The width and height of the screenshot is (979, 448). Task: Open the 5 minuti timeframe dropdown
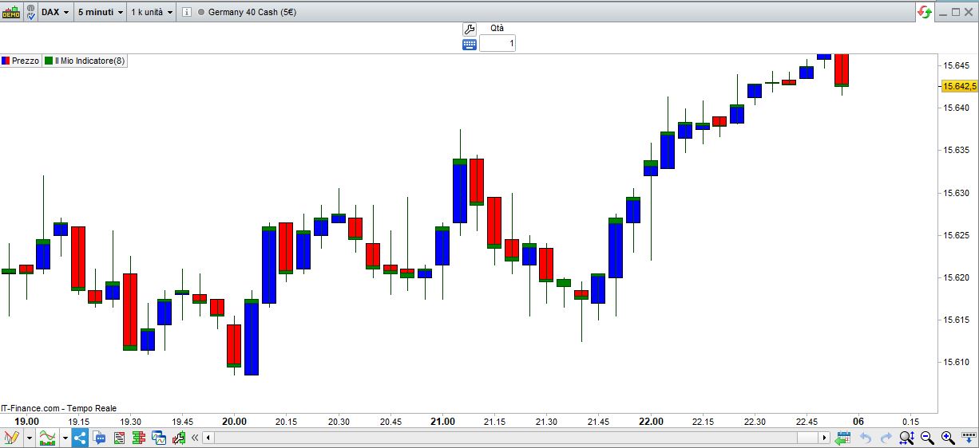coord(101,12)
